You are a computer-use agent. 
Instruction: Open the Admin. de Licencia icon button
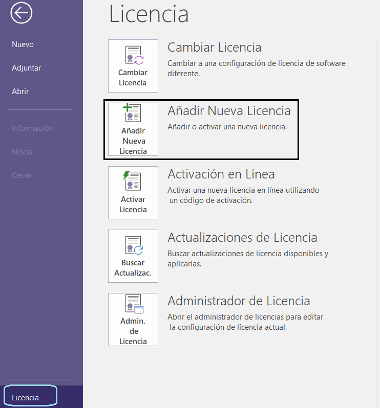click(133, 320)
